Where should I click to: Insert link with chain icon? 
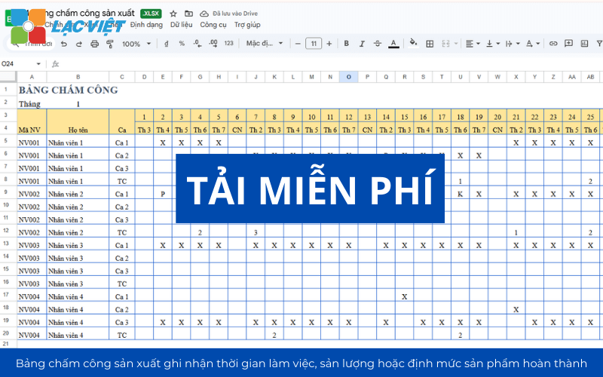point(553,44)
